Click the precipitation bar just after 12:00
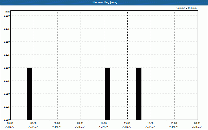The height and width of the screenshot is (130, 208). pyautogui.click(x=107, y=94)
